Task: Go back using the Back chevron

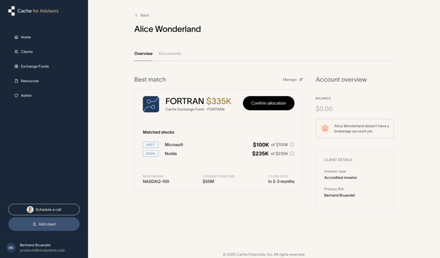Action: (137, 15)
